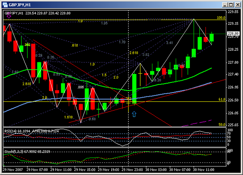Click the 30 Nov 03:00 time axis label
Screen dimensions: 243x175
pyautogui.click(x=156, y=170)
